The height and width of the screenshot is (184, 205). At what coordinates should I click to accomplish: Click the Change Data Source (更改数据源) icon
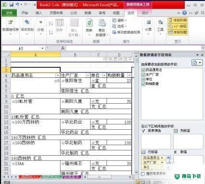coord(102,23)
